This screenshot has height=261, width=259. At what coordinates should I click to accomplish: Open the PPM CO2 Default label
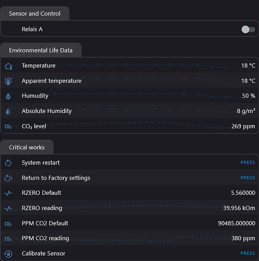pos(45,223)
